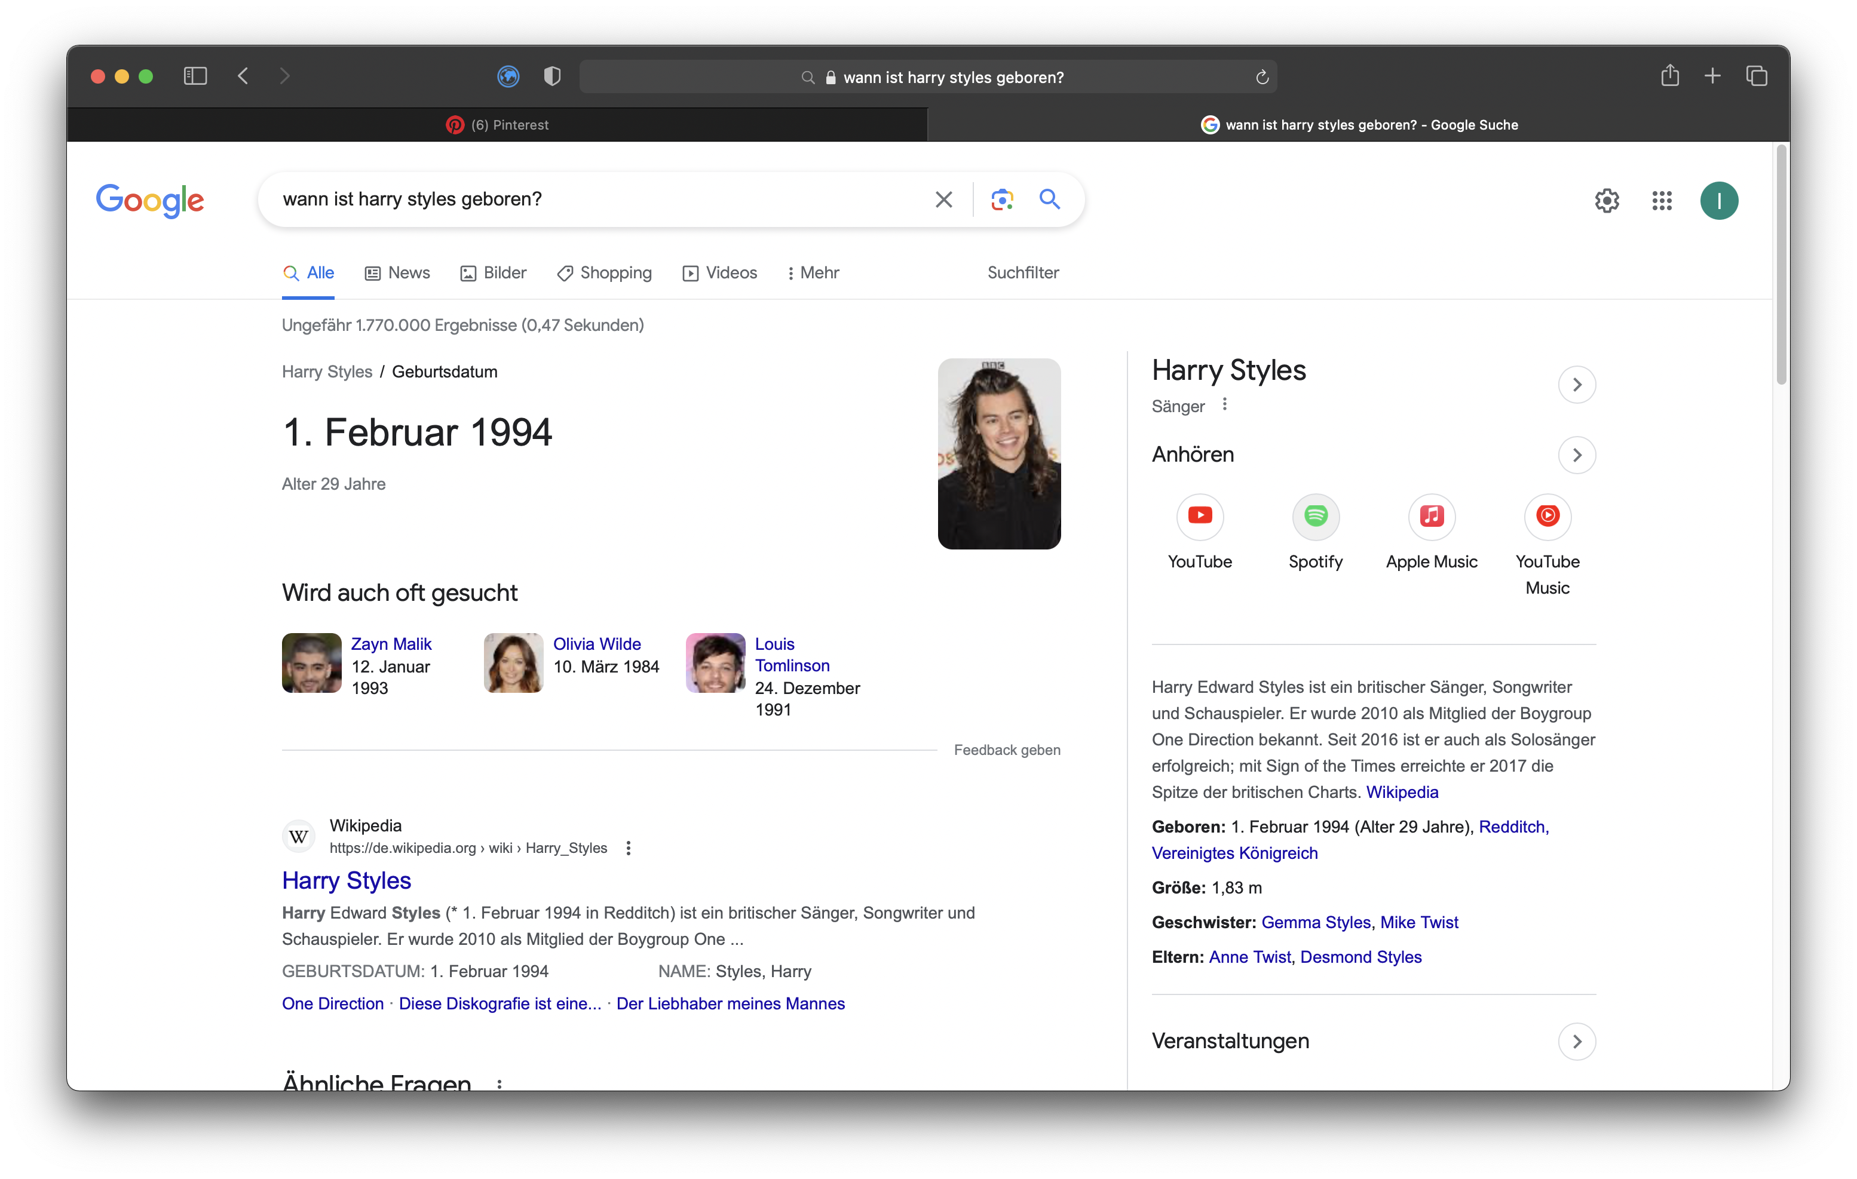
Task: Open the Zayn Malik link
Action: pos(391,644)
